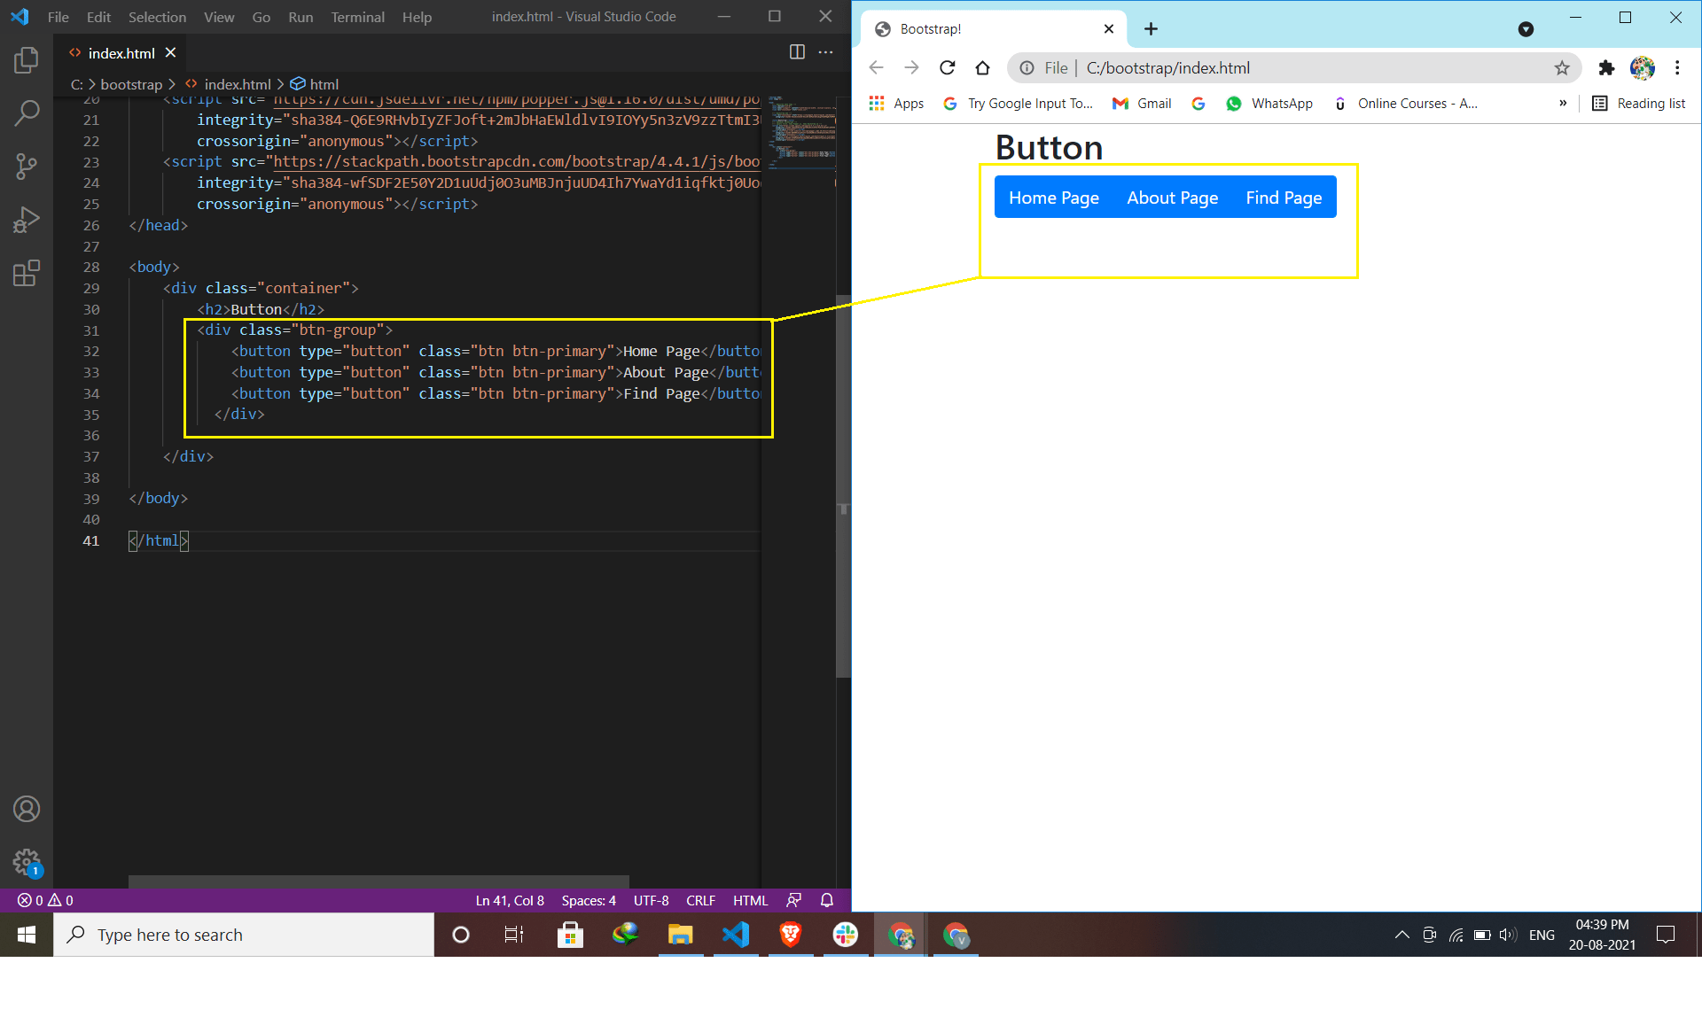Expand the bookmarks overflow chevron

(x=1563, y=104)
